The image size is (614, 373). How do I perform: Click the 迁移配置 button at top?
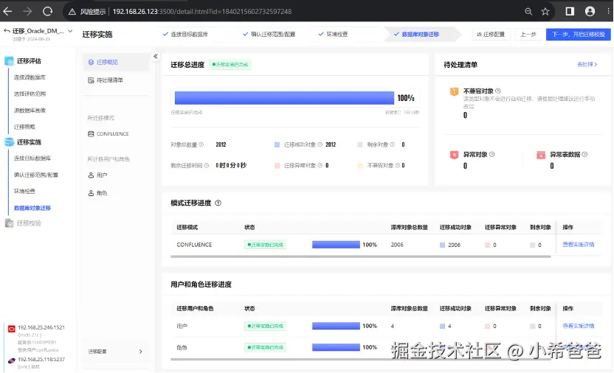pyautogui.click(x=491, y=35)
